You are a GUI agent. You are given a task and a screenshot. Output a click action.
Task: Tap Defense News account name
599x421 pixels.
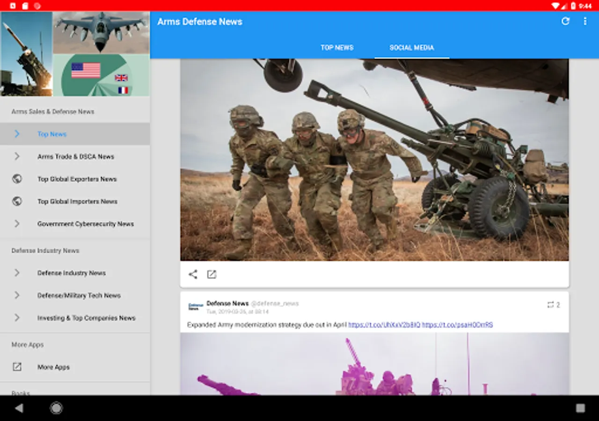[227, 304]
